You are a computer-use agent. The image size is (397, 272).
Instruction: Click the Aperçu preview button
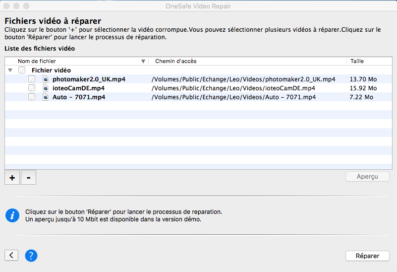point(367,177)
